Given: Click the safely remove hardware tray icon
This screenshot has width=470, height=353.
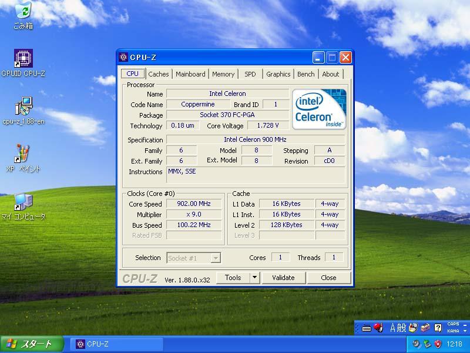Looking at the screenshot, I should click(x=427, y=344).
